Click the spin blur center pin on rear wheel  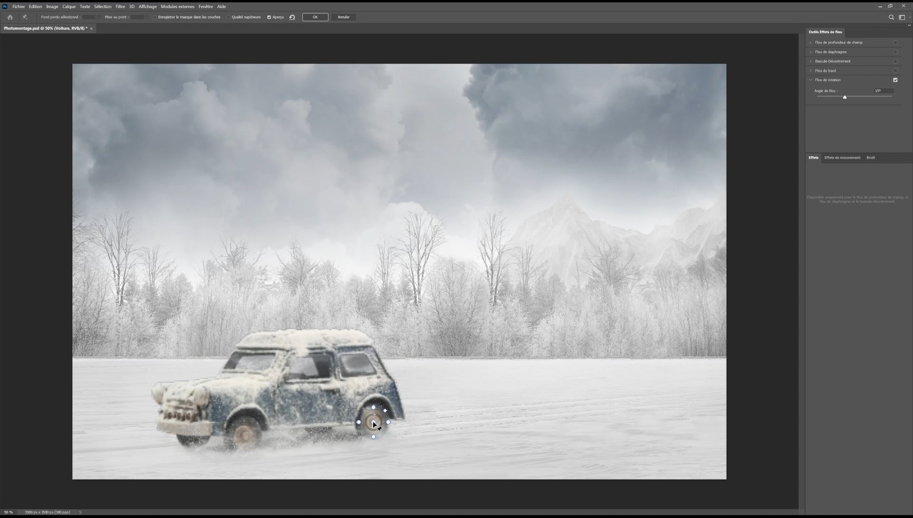374,422
